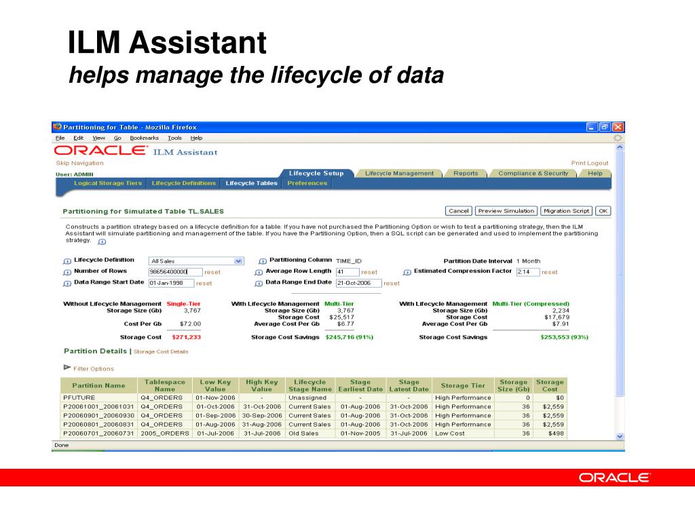695x521 pixels.
Task: Expand the Filter Options disclosure triangle
Action: click(x=67, y=367)
